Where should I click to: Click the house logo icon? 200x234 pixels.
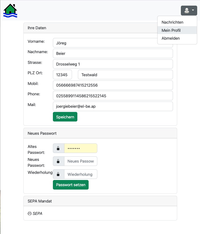point(10,10)
